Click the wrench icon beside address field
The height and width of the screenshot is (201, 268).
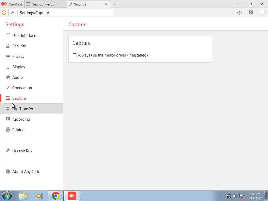[13, 13]
